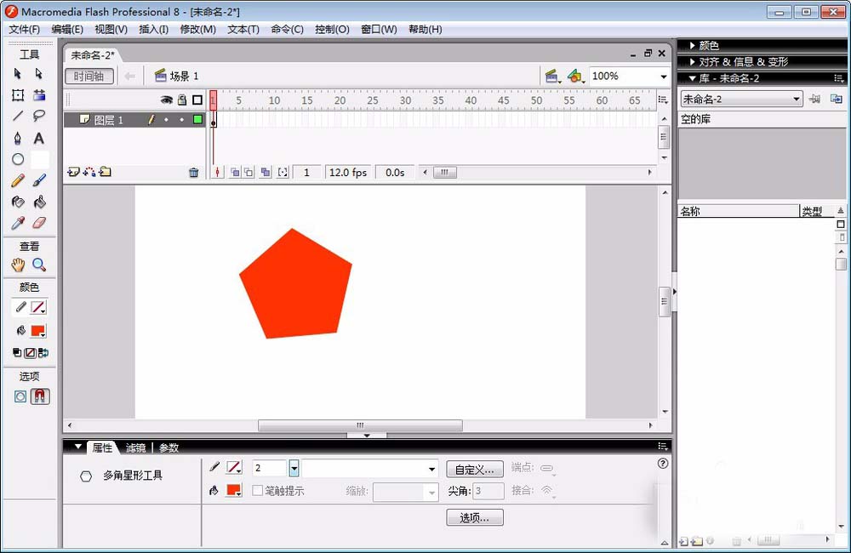Click the red pentagon on stage
The width and height of the screenshot is (851, 553).
tap(295, 286)
